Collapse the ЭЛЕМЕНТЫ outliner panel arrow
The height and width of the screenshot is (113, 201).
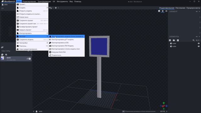tap(199, 37)
